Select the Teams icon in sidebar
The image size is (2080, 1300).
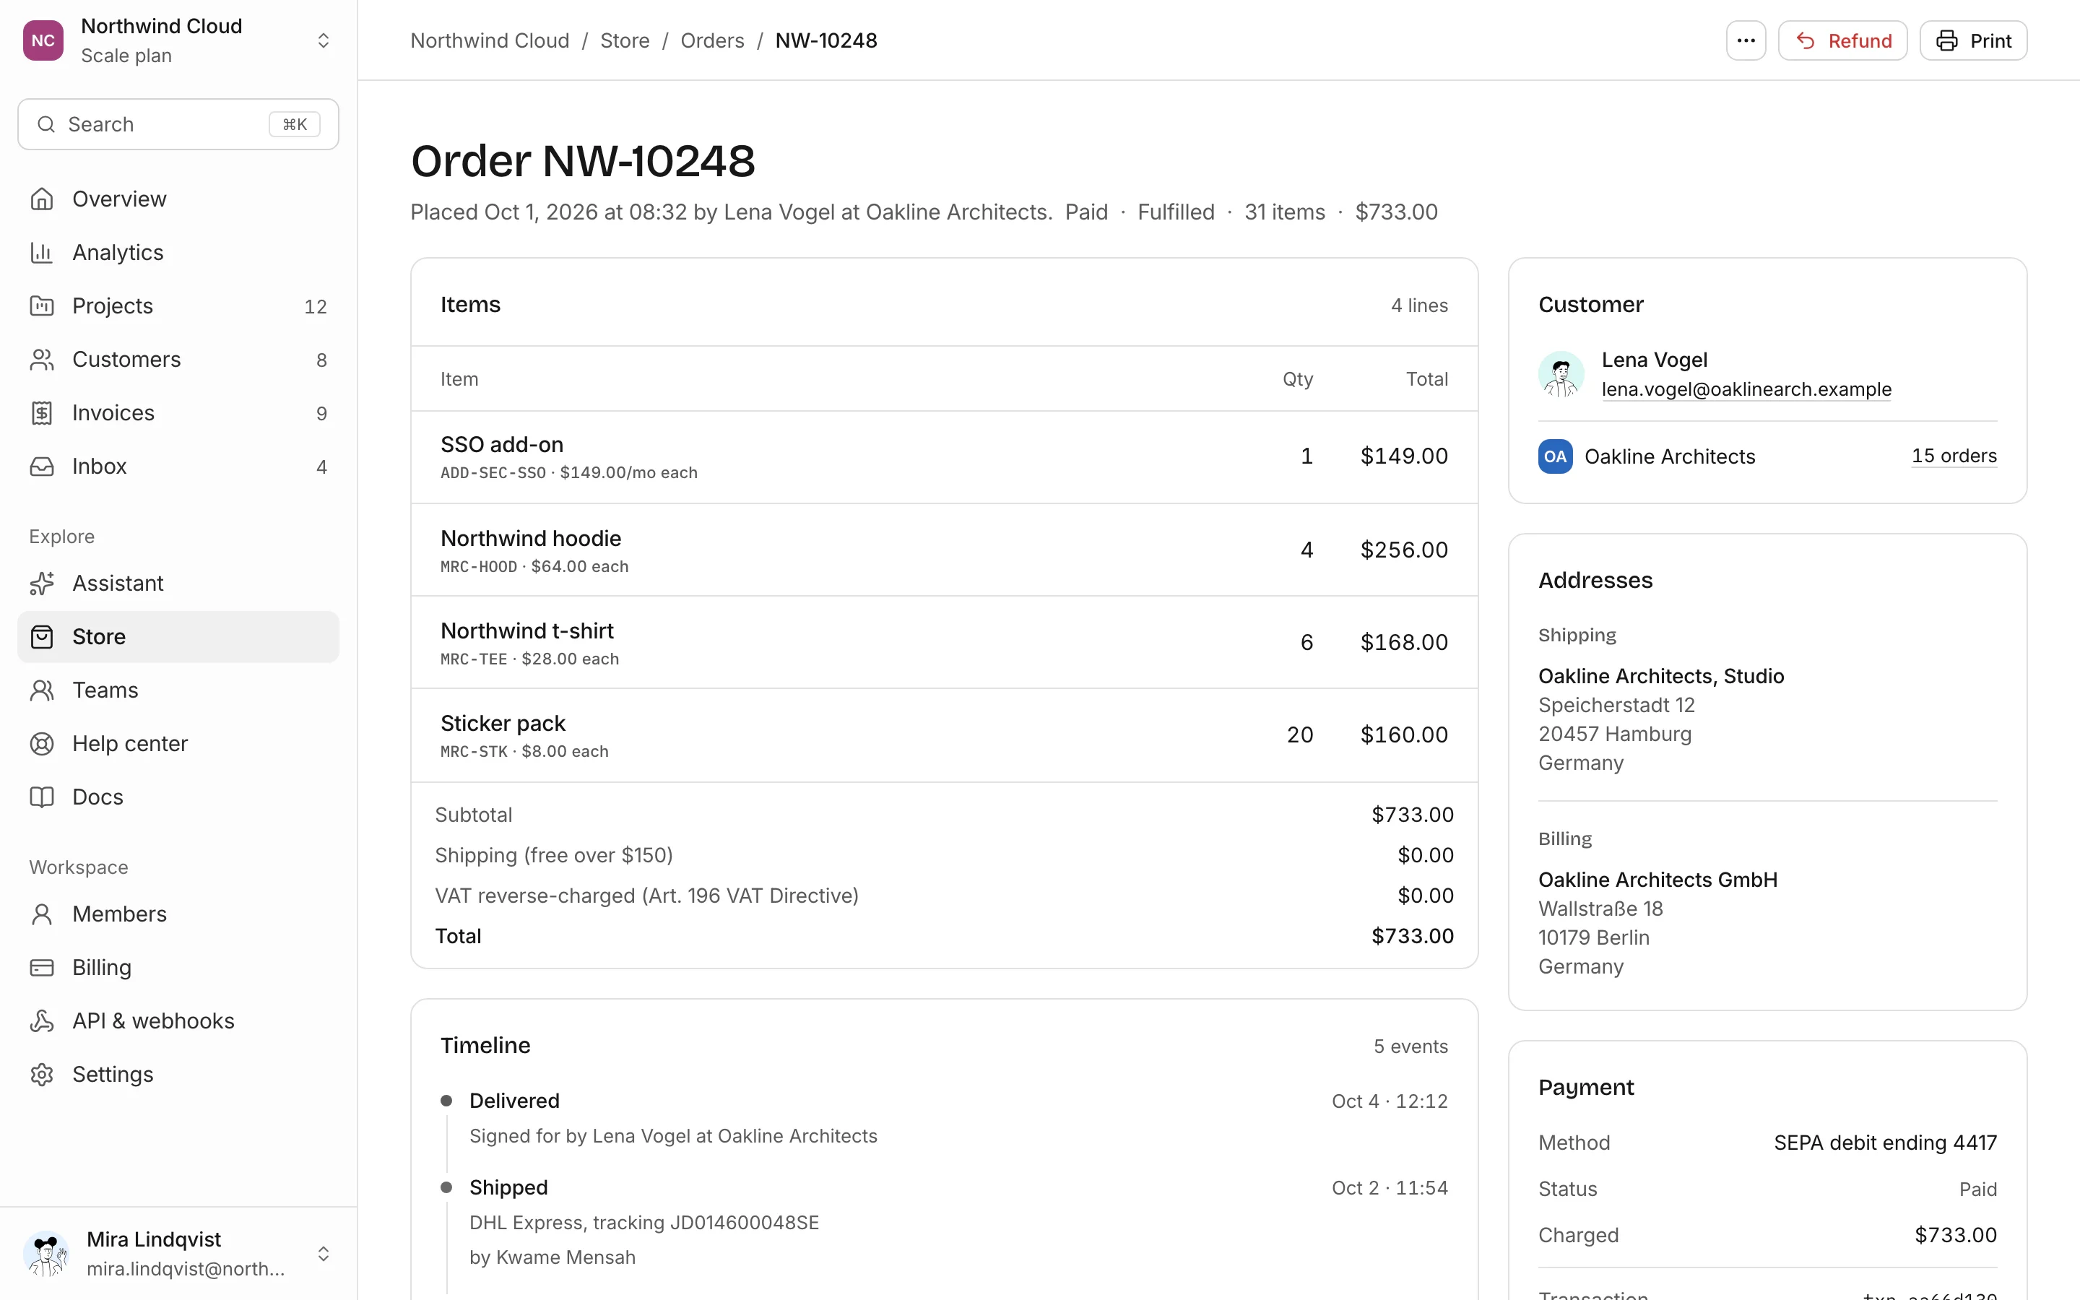click(x=41, y=690)
